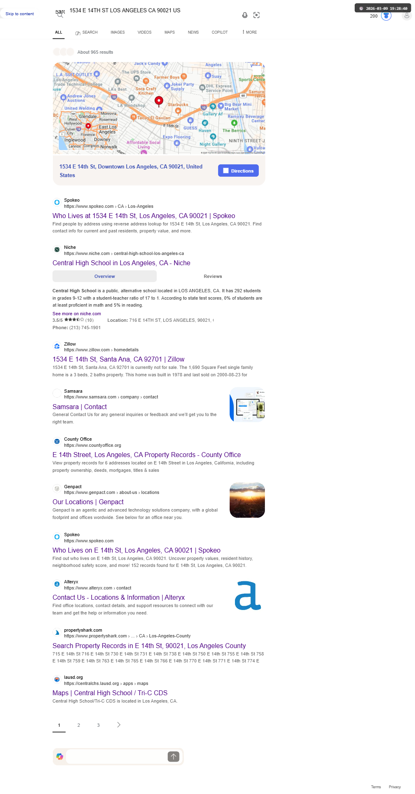Switch to the IMAGES tab
The width and height of the screenshot is (415, 794).
118,32
